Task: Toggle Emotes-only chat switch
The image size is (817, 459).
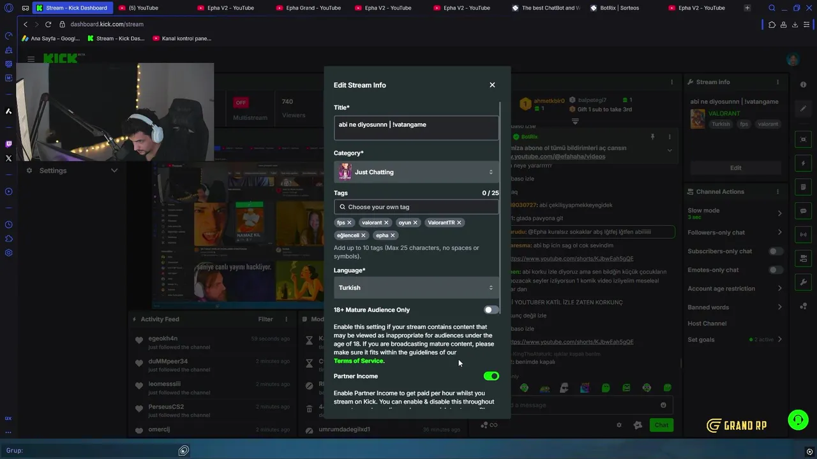Action: [x=776, y=270]
